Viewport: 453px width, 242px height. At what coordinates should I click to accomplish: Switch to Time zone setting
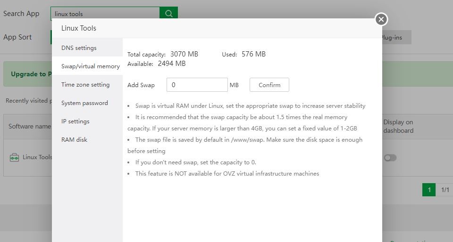pos(85,85)
